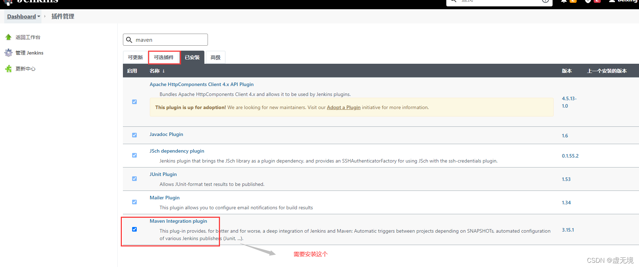
Task: Follow the Adopt a Plugin link
Action: [x=344, y=107]
